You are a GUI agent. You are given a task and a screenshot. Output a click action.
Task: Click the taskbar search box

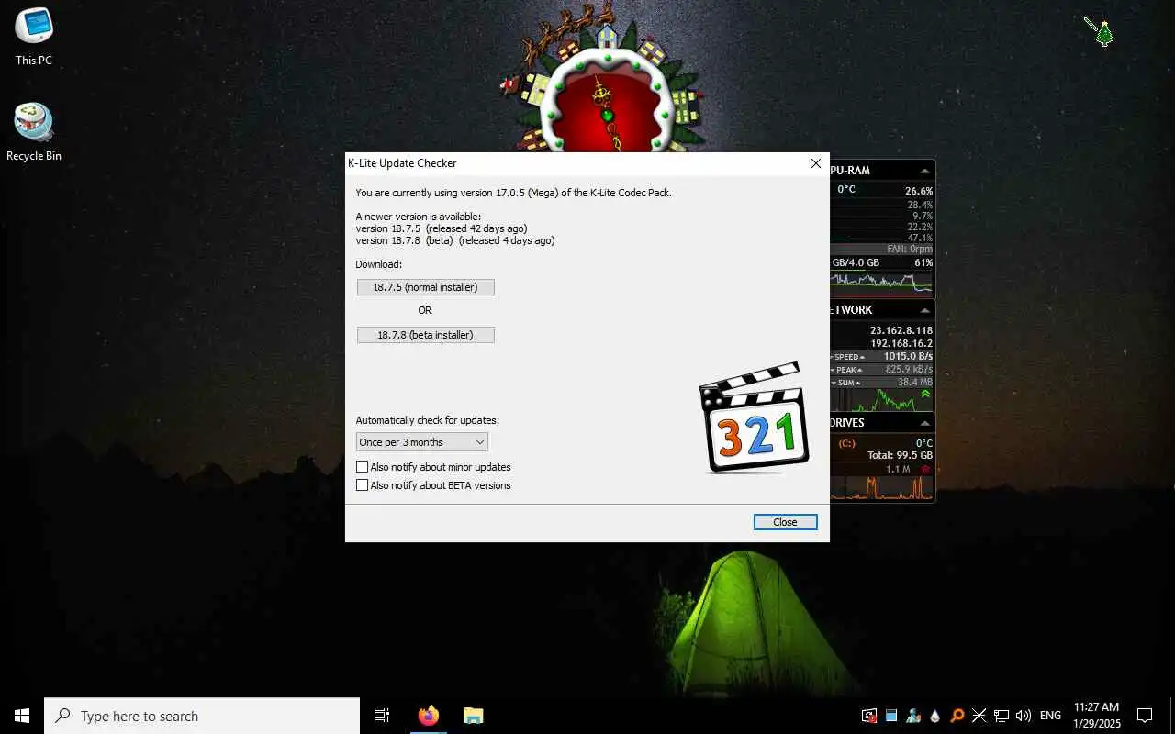(x=202, y=716)
